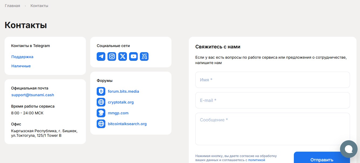Image resolution: width=360 pixels, height=163 pixels.
Task: Visit the cryptotalk.org forum link
Action: coord(121,102)
